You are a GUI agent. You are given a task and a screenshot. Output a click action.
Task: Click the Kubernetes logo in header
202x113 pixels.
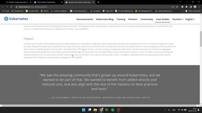tap(16, 19)
